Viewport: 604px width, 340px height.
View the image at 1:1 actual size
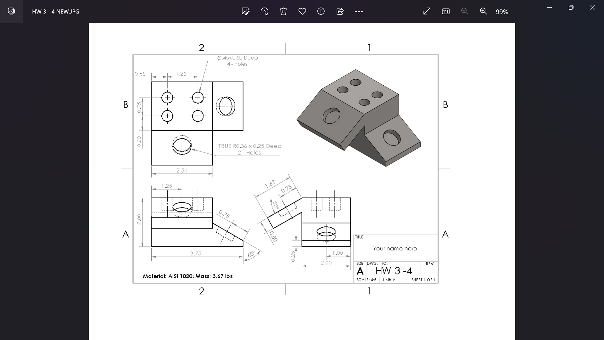coord(446,11)
